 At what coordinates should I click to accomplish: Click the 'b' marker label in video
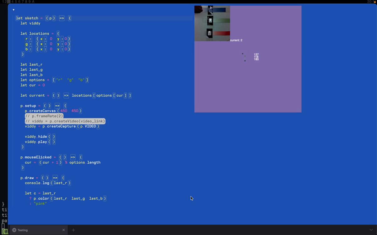211,8
